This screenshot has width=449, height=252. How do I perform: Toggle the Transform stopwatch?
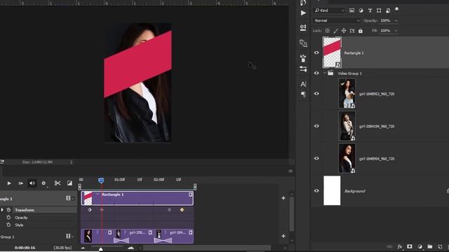[x=8, y=210]
